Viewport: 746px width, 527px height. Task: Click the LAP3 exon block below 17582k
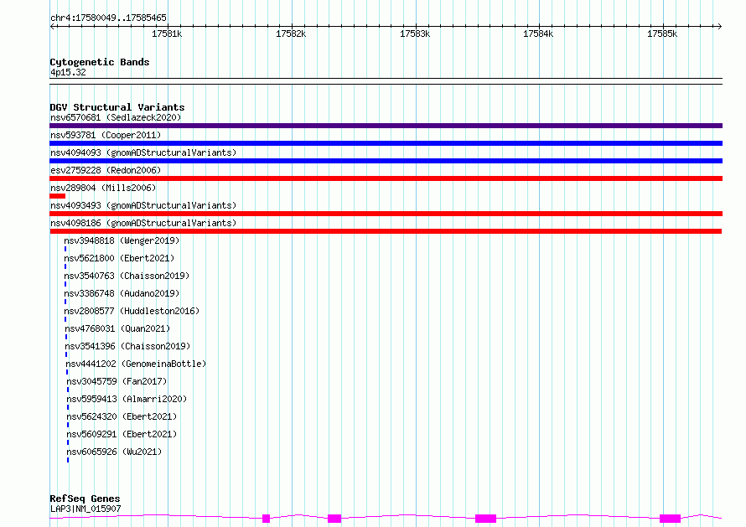point(267,519)
